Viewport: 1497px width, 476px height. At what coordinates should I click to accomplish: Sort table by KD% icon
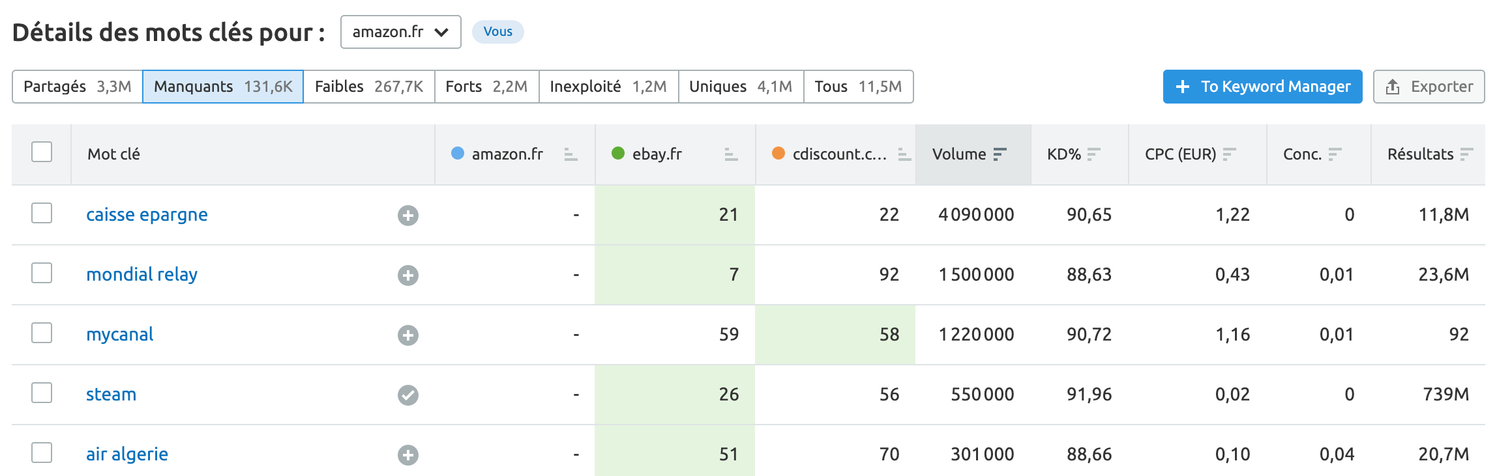click(x=1094, y=154)
